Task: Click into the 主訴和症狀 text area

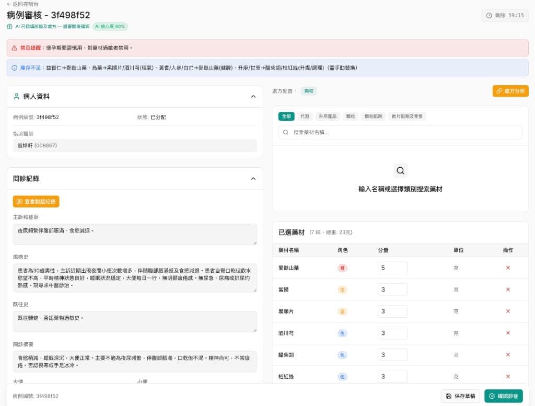Action: click(x=135, y=235)
